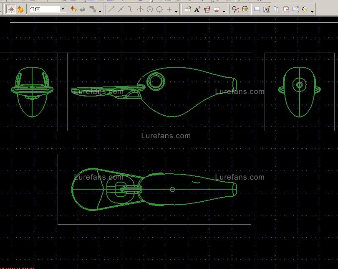This screenshot has height=269, width=338.
Task: Click the red circle-and-line icon
Action: pos(236,9)
